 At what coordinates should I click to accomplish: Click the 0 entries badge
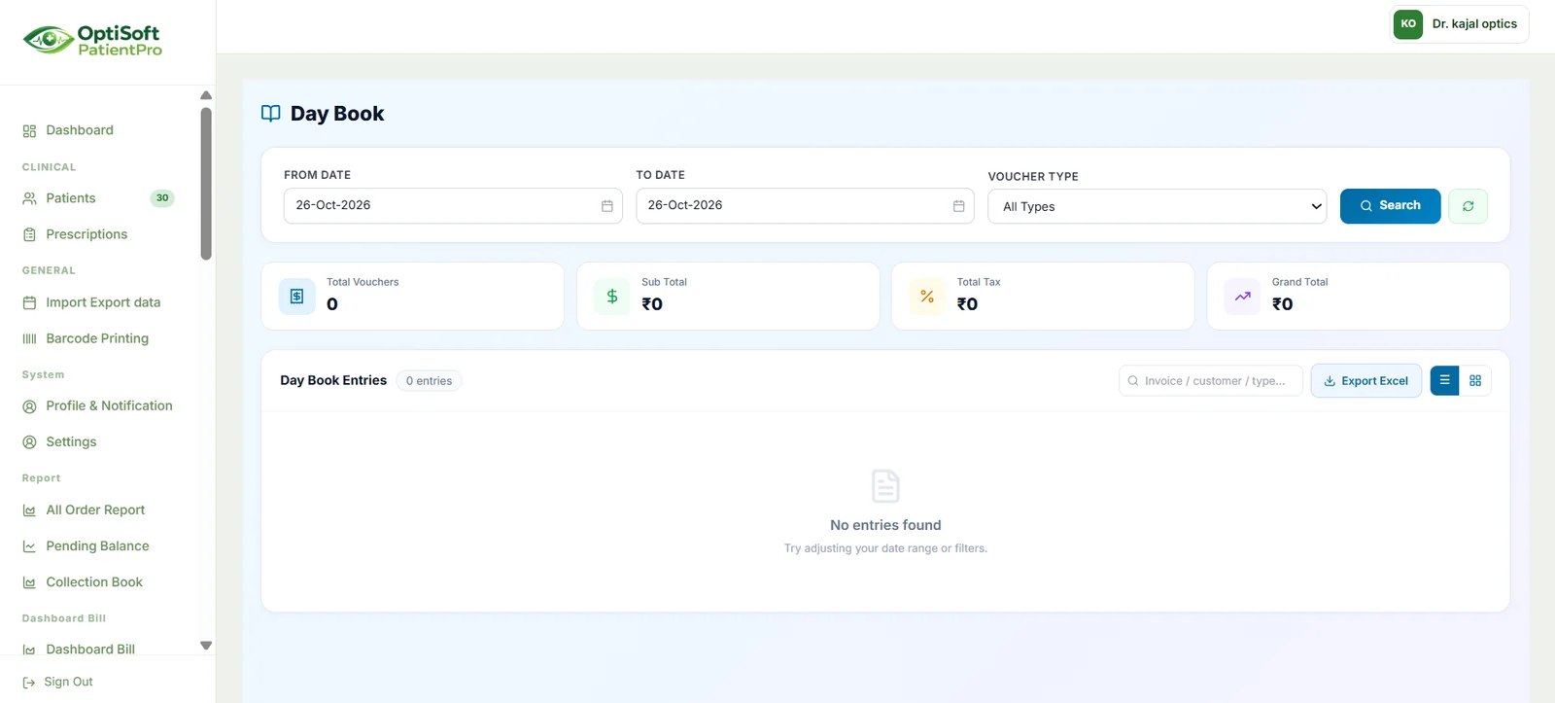(429, 380)
